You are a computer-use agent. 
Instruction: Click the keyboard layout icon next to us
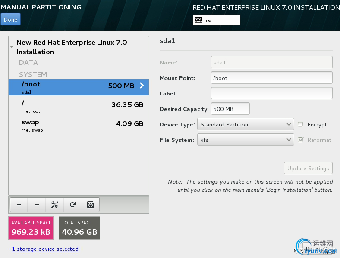(x=198, y=20)
